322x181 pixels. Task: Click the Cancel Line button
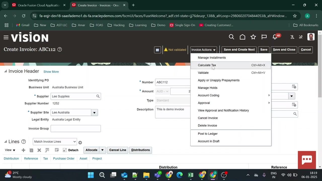(117, 150)
